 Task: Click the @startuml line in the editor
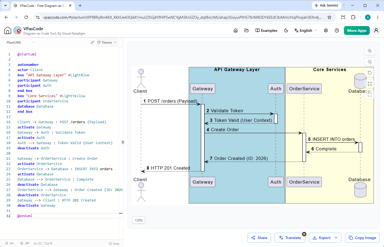point(27,54)
